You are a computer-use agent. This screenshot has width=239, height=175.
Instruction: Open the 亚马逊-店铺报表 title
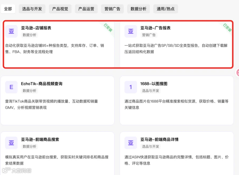coord(36,28)
